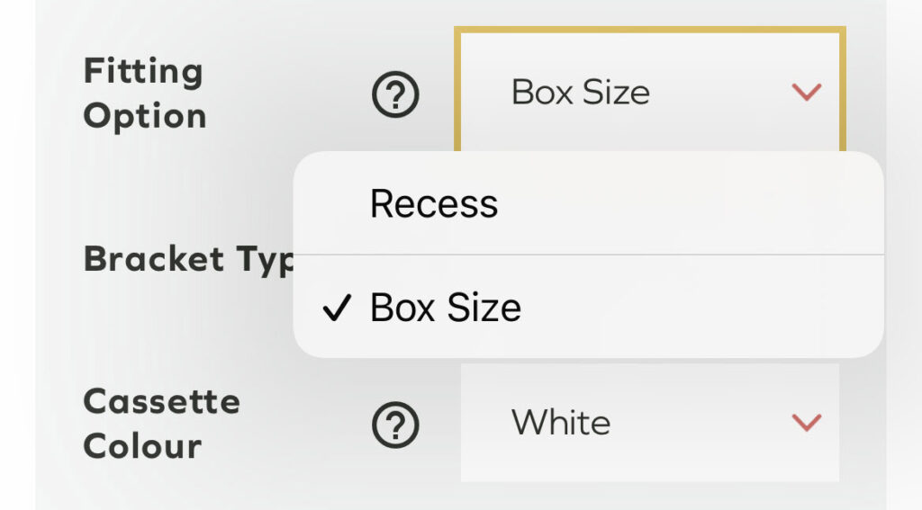Click the Fitting Option label
Viewport: 922px width, 510px height.
point(144,94)
